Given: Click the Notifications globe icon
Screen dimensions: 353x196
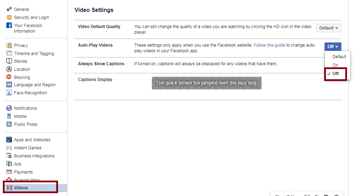Looking at the screenshot, I should point(9,108).
